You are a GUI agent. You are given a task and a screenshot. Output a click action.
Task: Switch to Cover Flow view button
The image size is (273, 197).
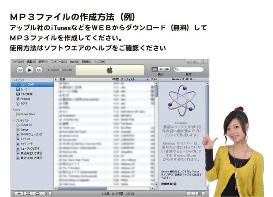coord(167,69)
